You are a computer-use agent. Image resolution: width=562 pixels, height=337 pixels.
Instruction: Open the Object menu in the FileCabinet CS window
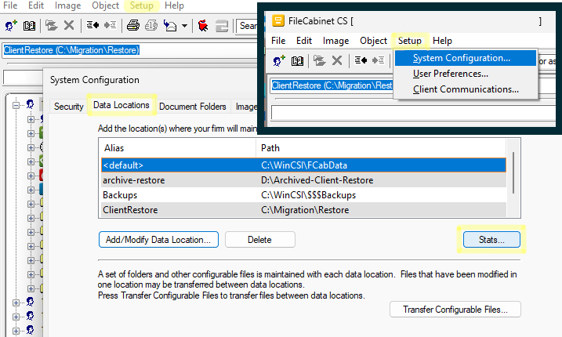(x=373, y=41)
